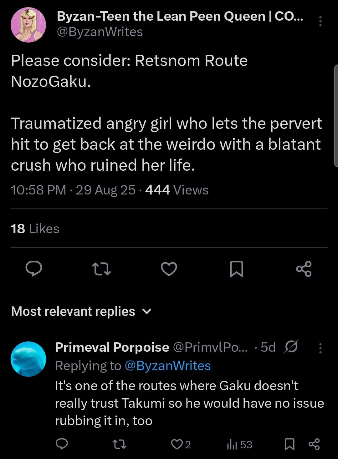Screen dimensions: 338x459
Task: Open the three-dot menu on Primeval Porpoise's reply
Action: point(320,348)
